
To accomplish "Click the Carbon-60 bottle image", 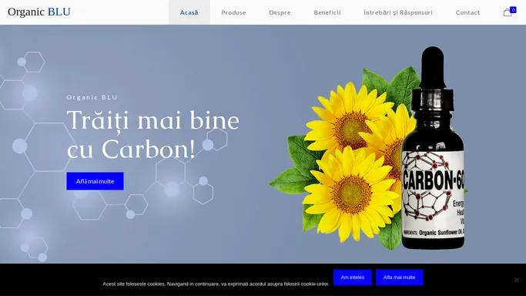I will [433, 148].
